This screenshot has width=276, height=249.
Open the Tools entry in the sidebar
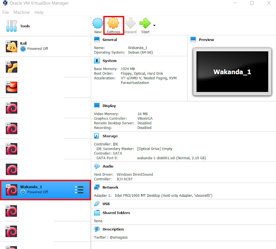pyautogui.click(x=45, y=26)
